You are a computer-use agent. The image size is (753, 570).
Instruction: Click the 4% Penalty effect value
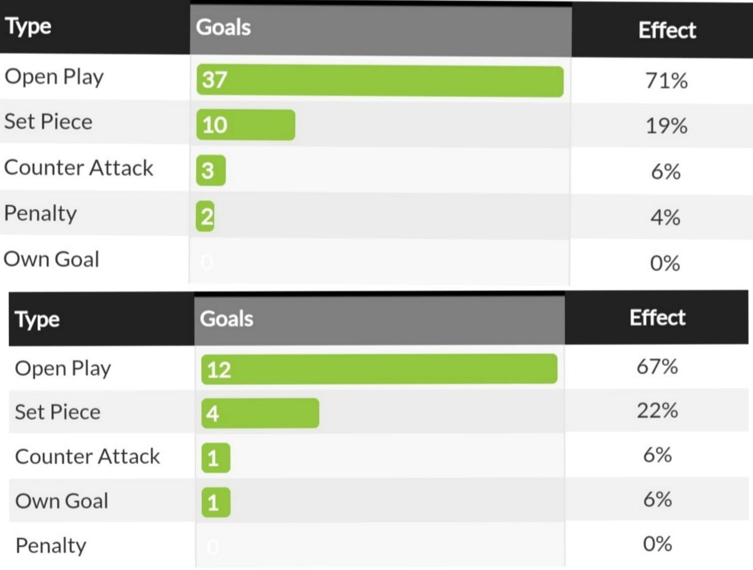coord(665,217)
